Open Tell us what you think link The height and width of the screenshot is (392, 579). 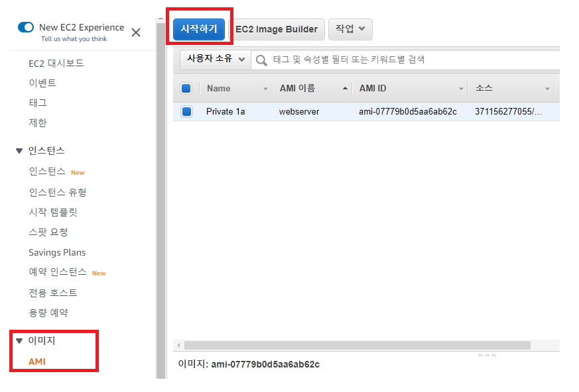coord(74,38)
